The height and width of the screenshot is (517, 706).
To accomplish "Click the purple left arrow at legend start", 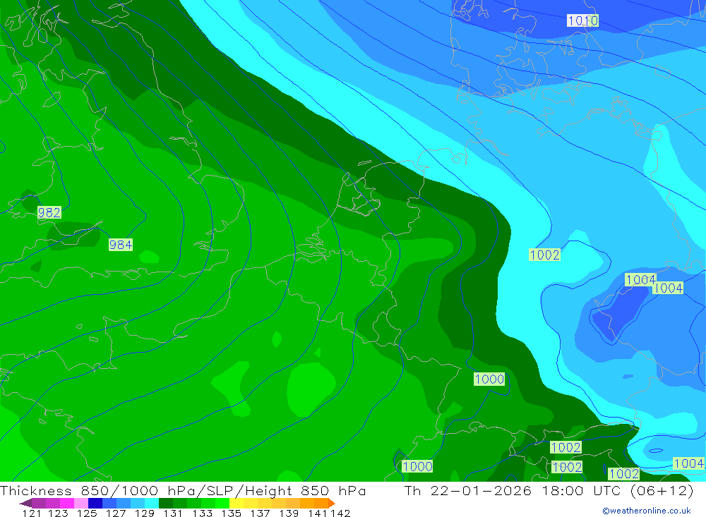I will click(25, 503).
